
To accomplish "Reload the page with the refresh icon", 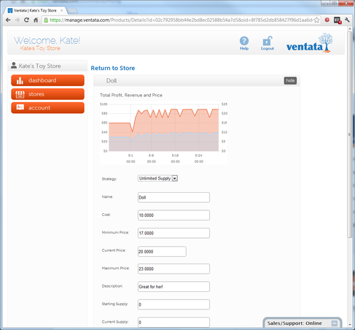I will pos(26,20).
